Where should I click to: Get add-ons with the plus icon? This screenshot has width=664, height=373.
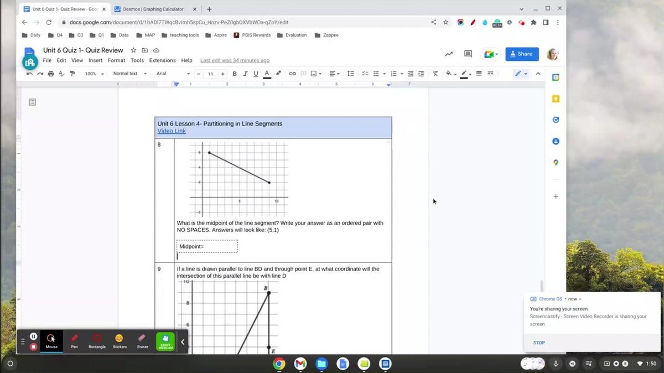(x=556, y=196)
